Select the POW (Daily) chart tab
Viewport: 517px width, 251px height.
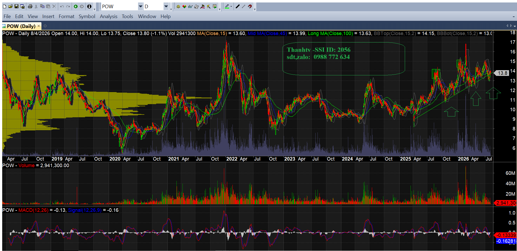(x=21, y=26)
